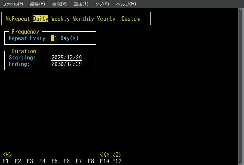The image size is (244, 165).
Task: Click the <X> shortcut above F10
Action: point(105,155)
